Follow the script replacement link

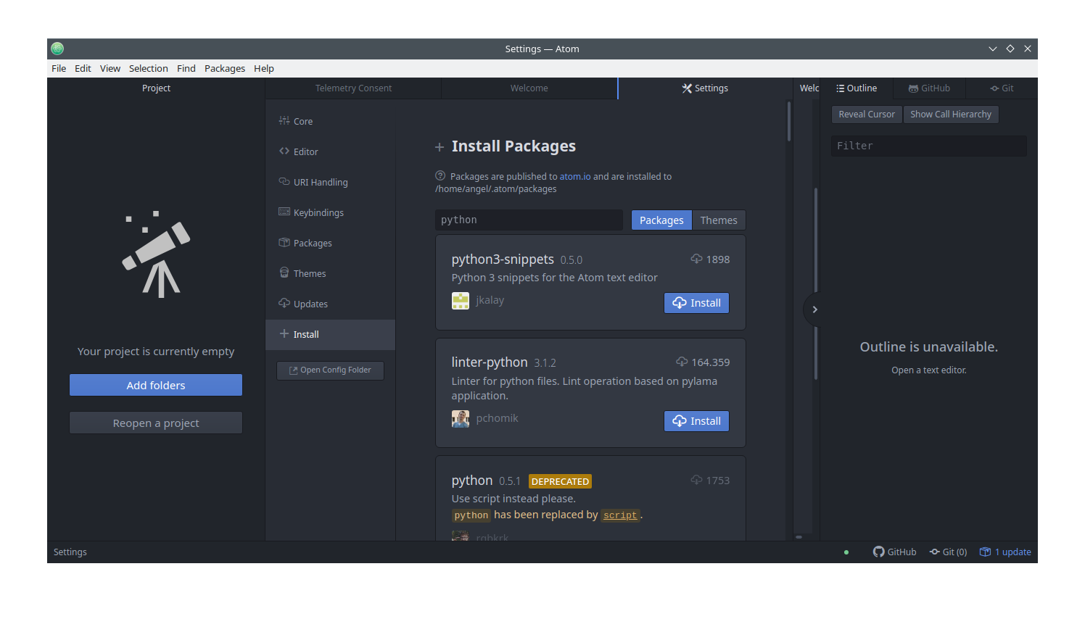[620, 515]
